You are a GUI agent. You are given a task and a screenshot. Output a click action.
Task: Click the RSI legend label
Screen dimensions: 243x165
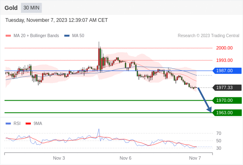(17, 124)
